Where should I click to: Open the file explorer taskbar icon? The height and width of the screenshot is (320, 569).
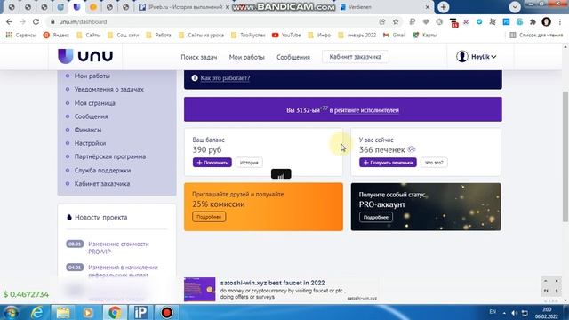tap(63, 312)
